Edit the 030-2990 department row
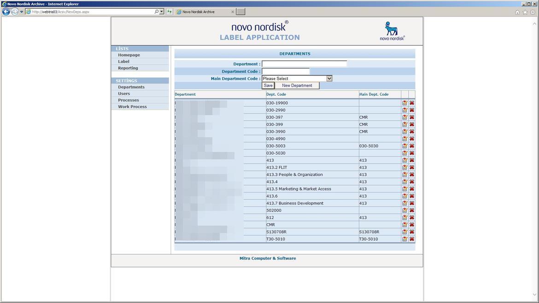This screenshot has height=303, width=539. coord(404,110)
